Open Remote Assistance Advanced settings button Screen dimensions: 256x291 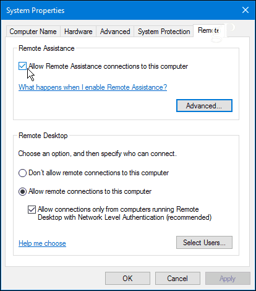click(204, 106)
